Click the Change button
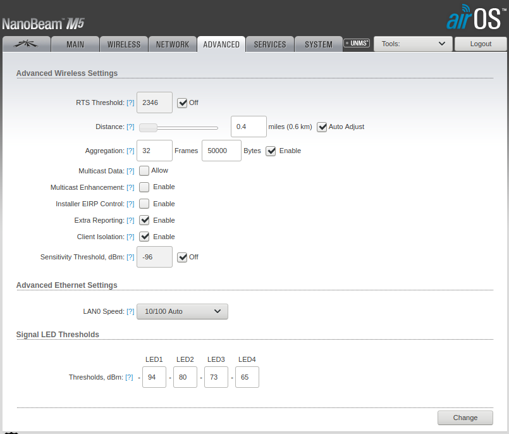 pyautogui.click(x=465, y=418)
